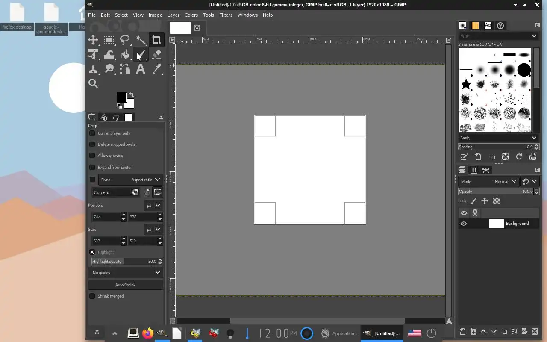Enable Current layer only checkbox
Viewport: 547px width, 342px height.
point(92,133)
